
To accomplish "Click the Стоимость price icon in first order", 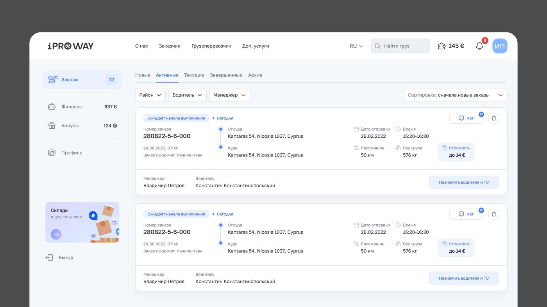I will [x=444, y=148].
